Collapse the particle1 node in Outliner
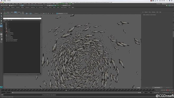The width and height of the screenshot is (174, 98). tap(5, 31)
